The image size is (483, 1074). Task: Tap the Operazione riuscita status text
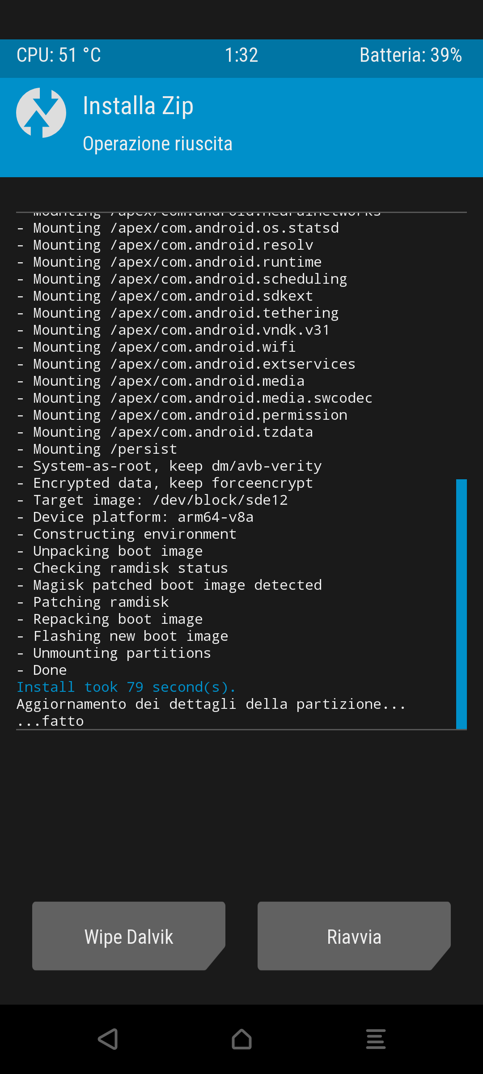pos(157,144)
